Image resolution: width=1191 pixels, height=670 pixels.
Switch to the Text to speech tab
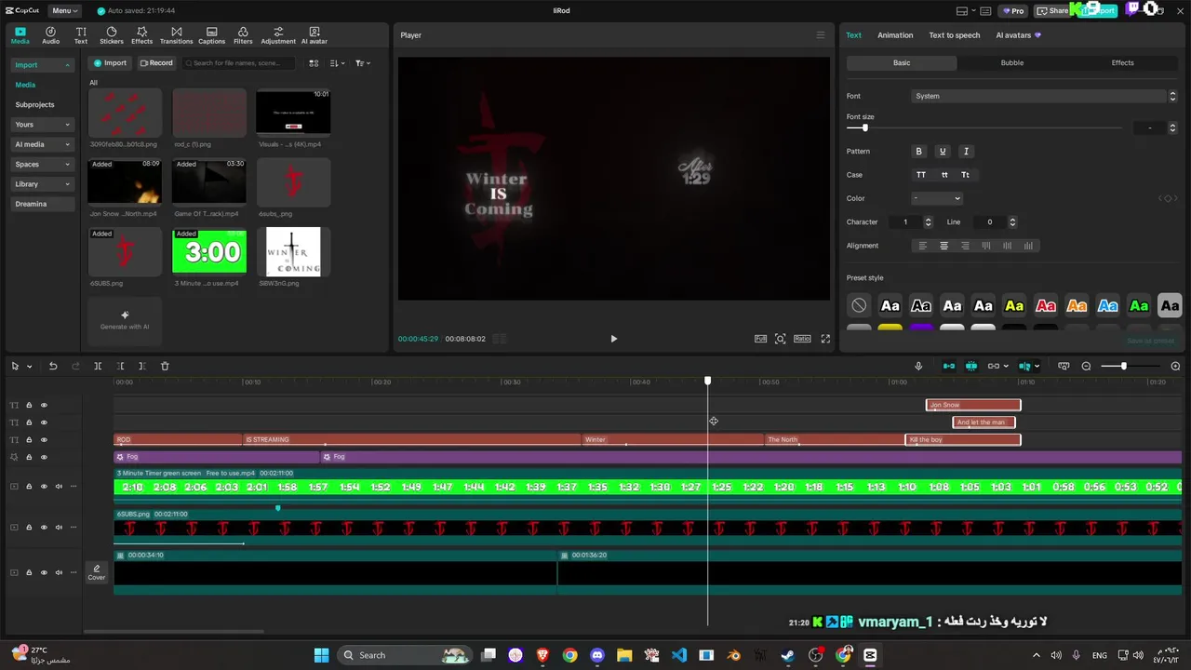point(955,35)
